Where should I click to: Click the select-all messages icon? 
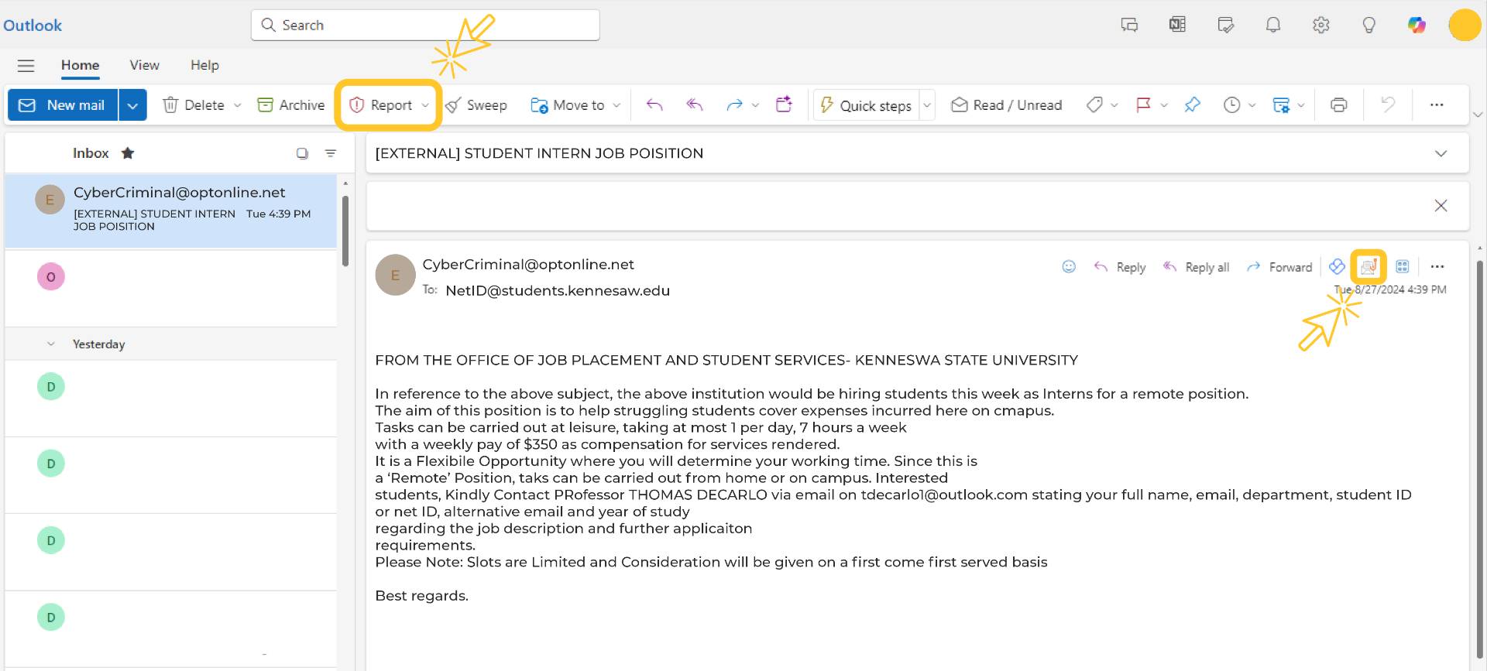pyautogui.click(x=302, y=153)
